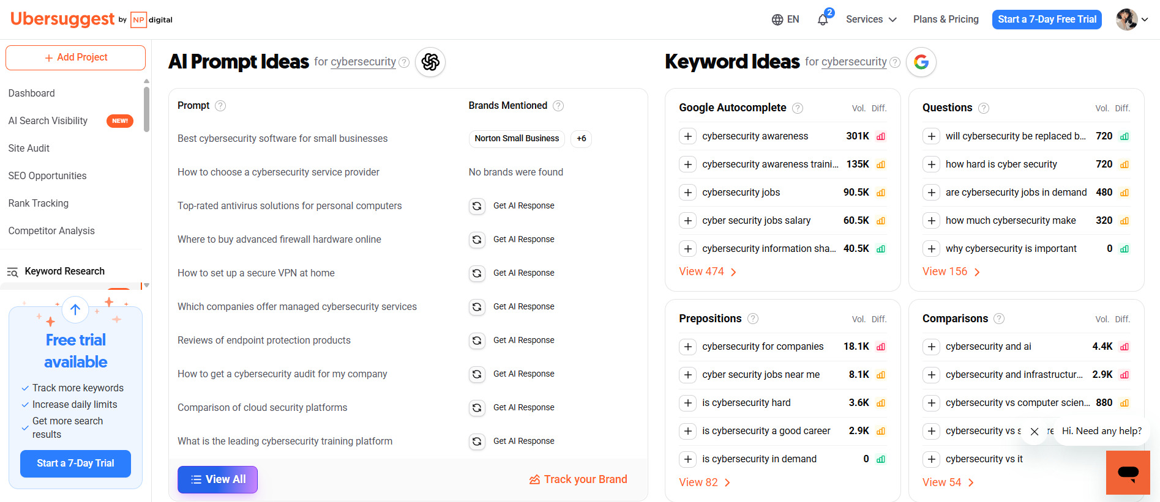Click the Start a 7-Day Free Trial button
Image resolution: width=1160 pixels, height=502 pixels.
click(1047, 19)
